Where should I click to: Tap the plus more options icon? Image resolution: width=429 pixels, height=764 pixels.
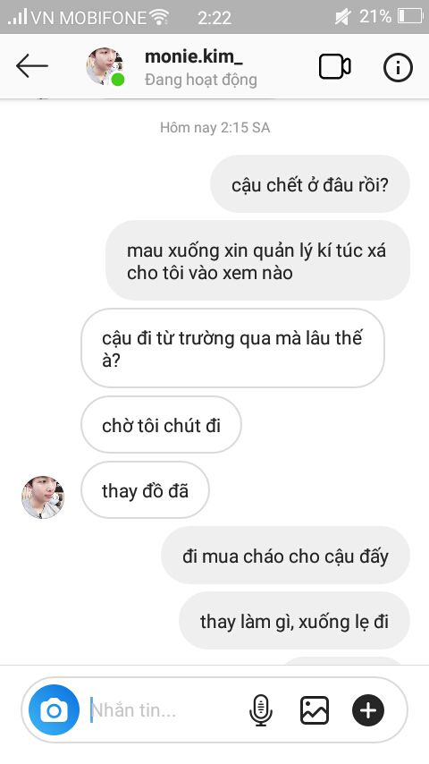pos(368,710)
